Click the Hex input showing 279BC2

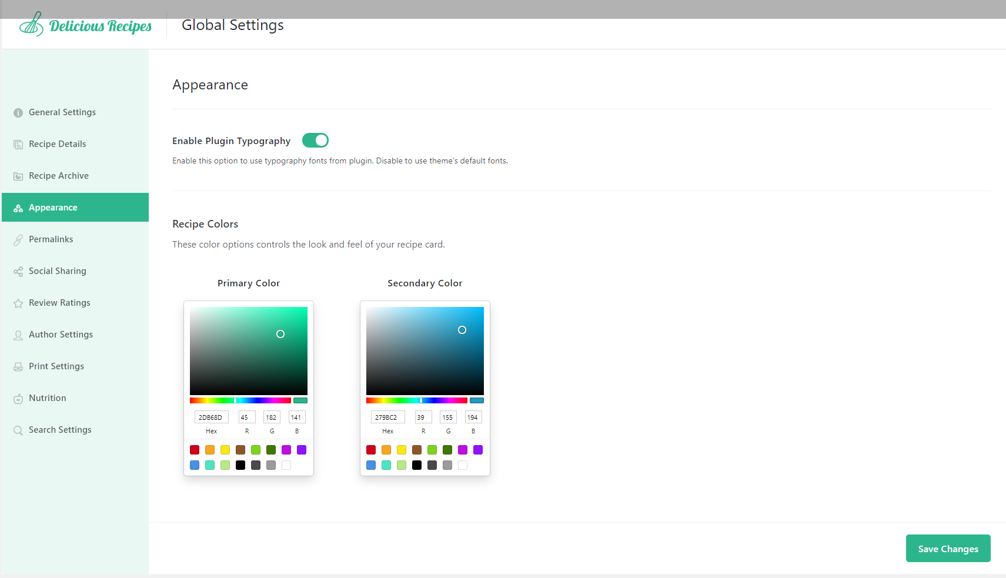[387, 417]
